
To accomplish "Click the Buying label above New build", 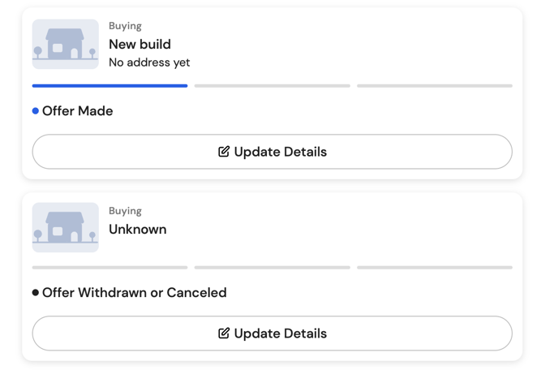I will tap(125, 26).
